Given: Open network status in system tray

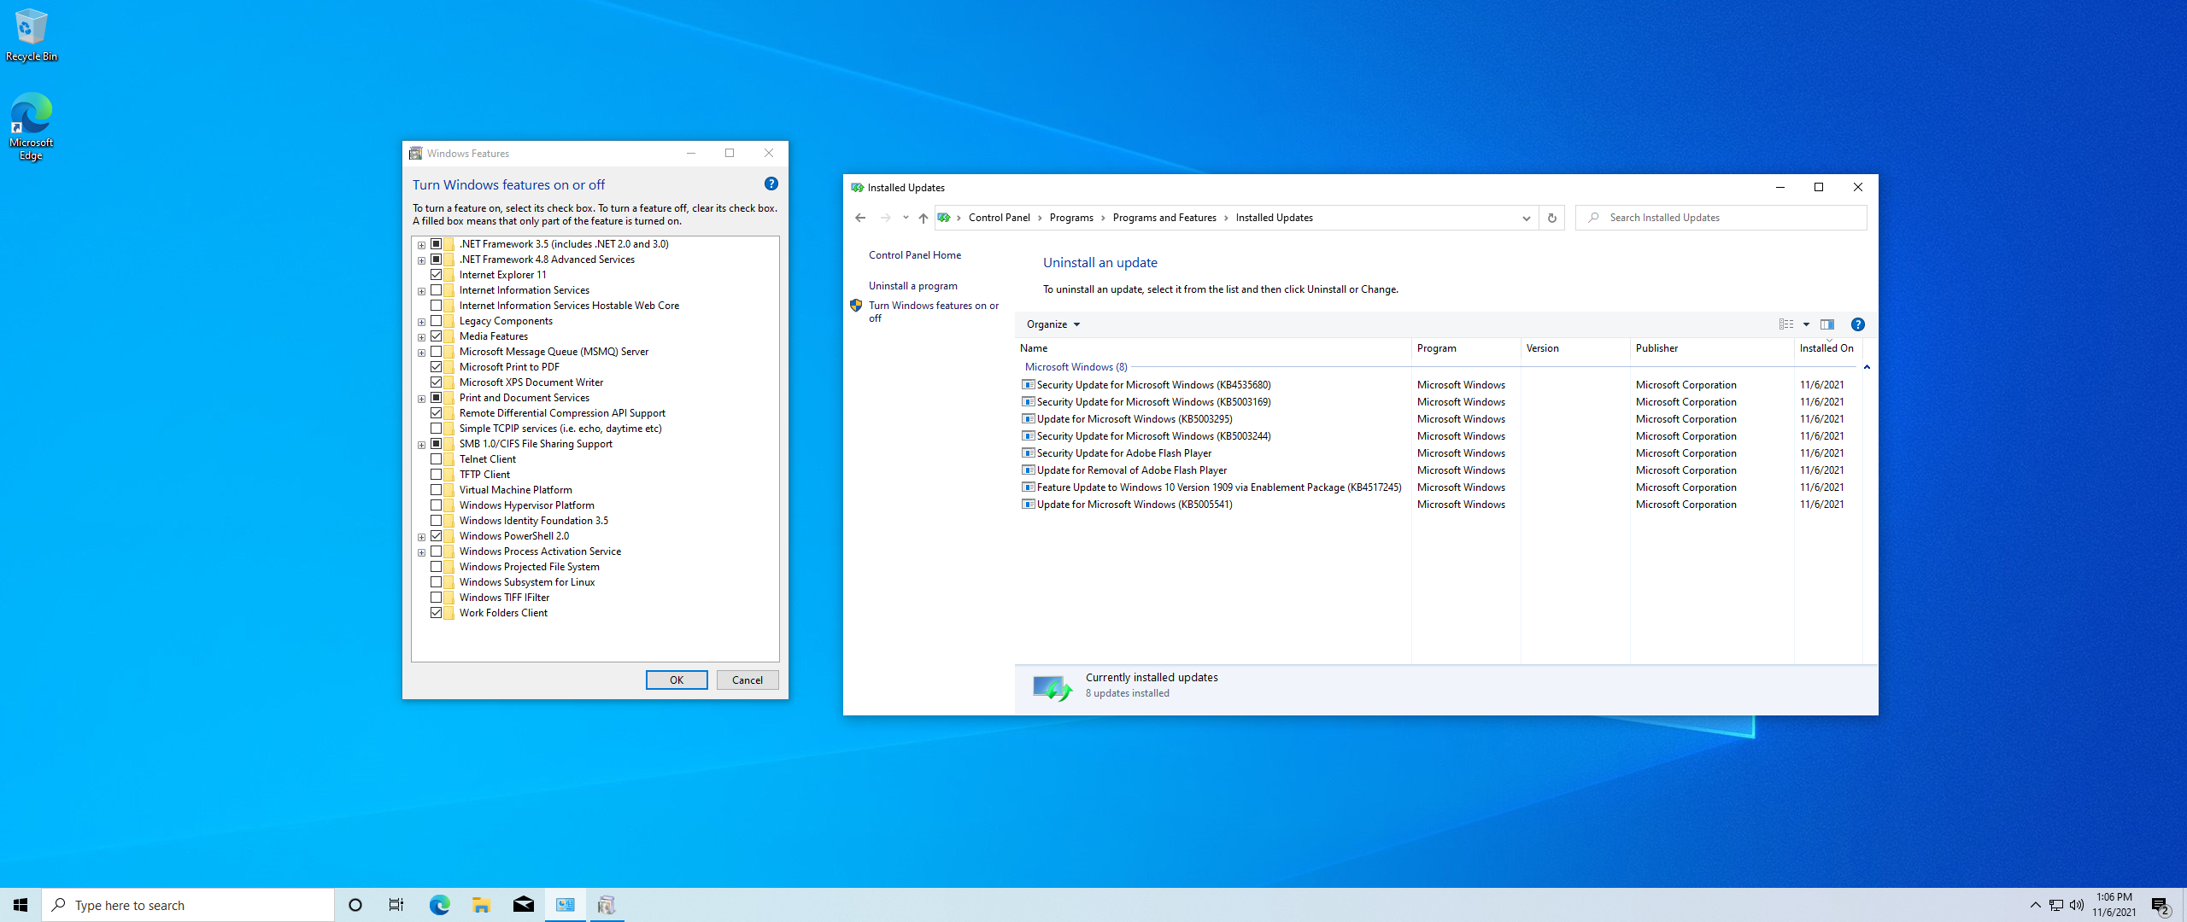Looking at the screenshot, I should (x=2056, y=905).
